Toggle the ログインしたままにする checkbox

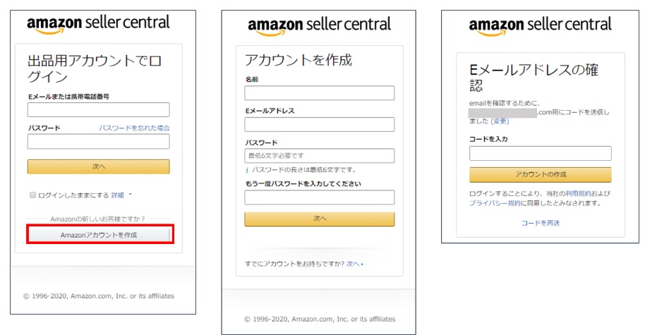(32, 195)
